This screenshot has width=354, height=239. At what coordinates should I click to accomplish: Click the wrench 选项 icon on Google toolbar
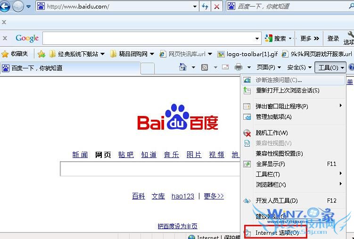[349, 38]
